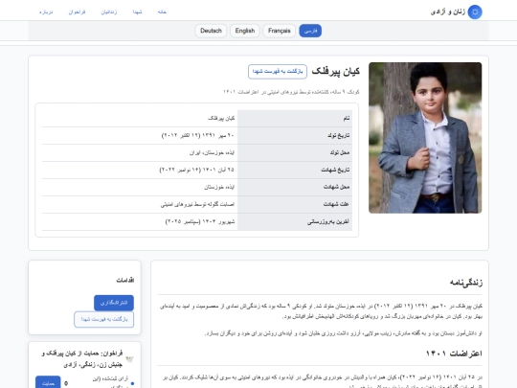Screen dimensions: 517x388
Task: Click the فراخوان: حمایت از کیان پیرفلک title
Action: pyautogui.click(x=81, y=359)
